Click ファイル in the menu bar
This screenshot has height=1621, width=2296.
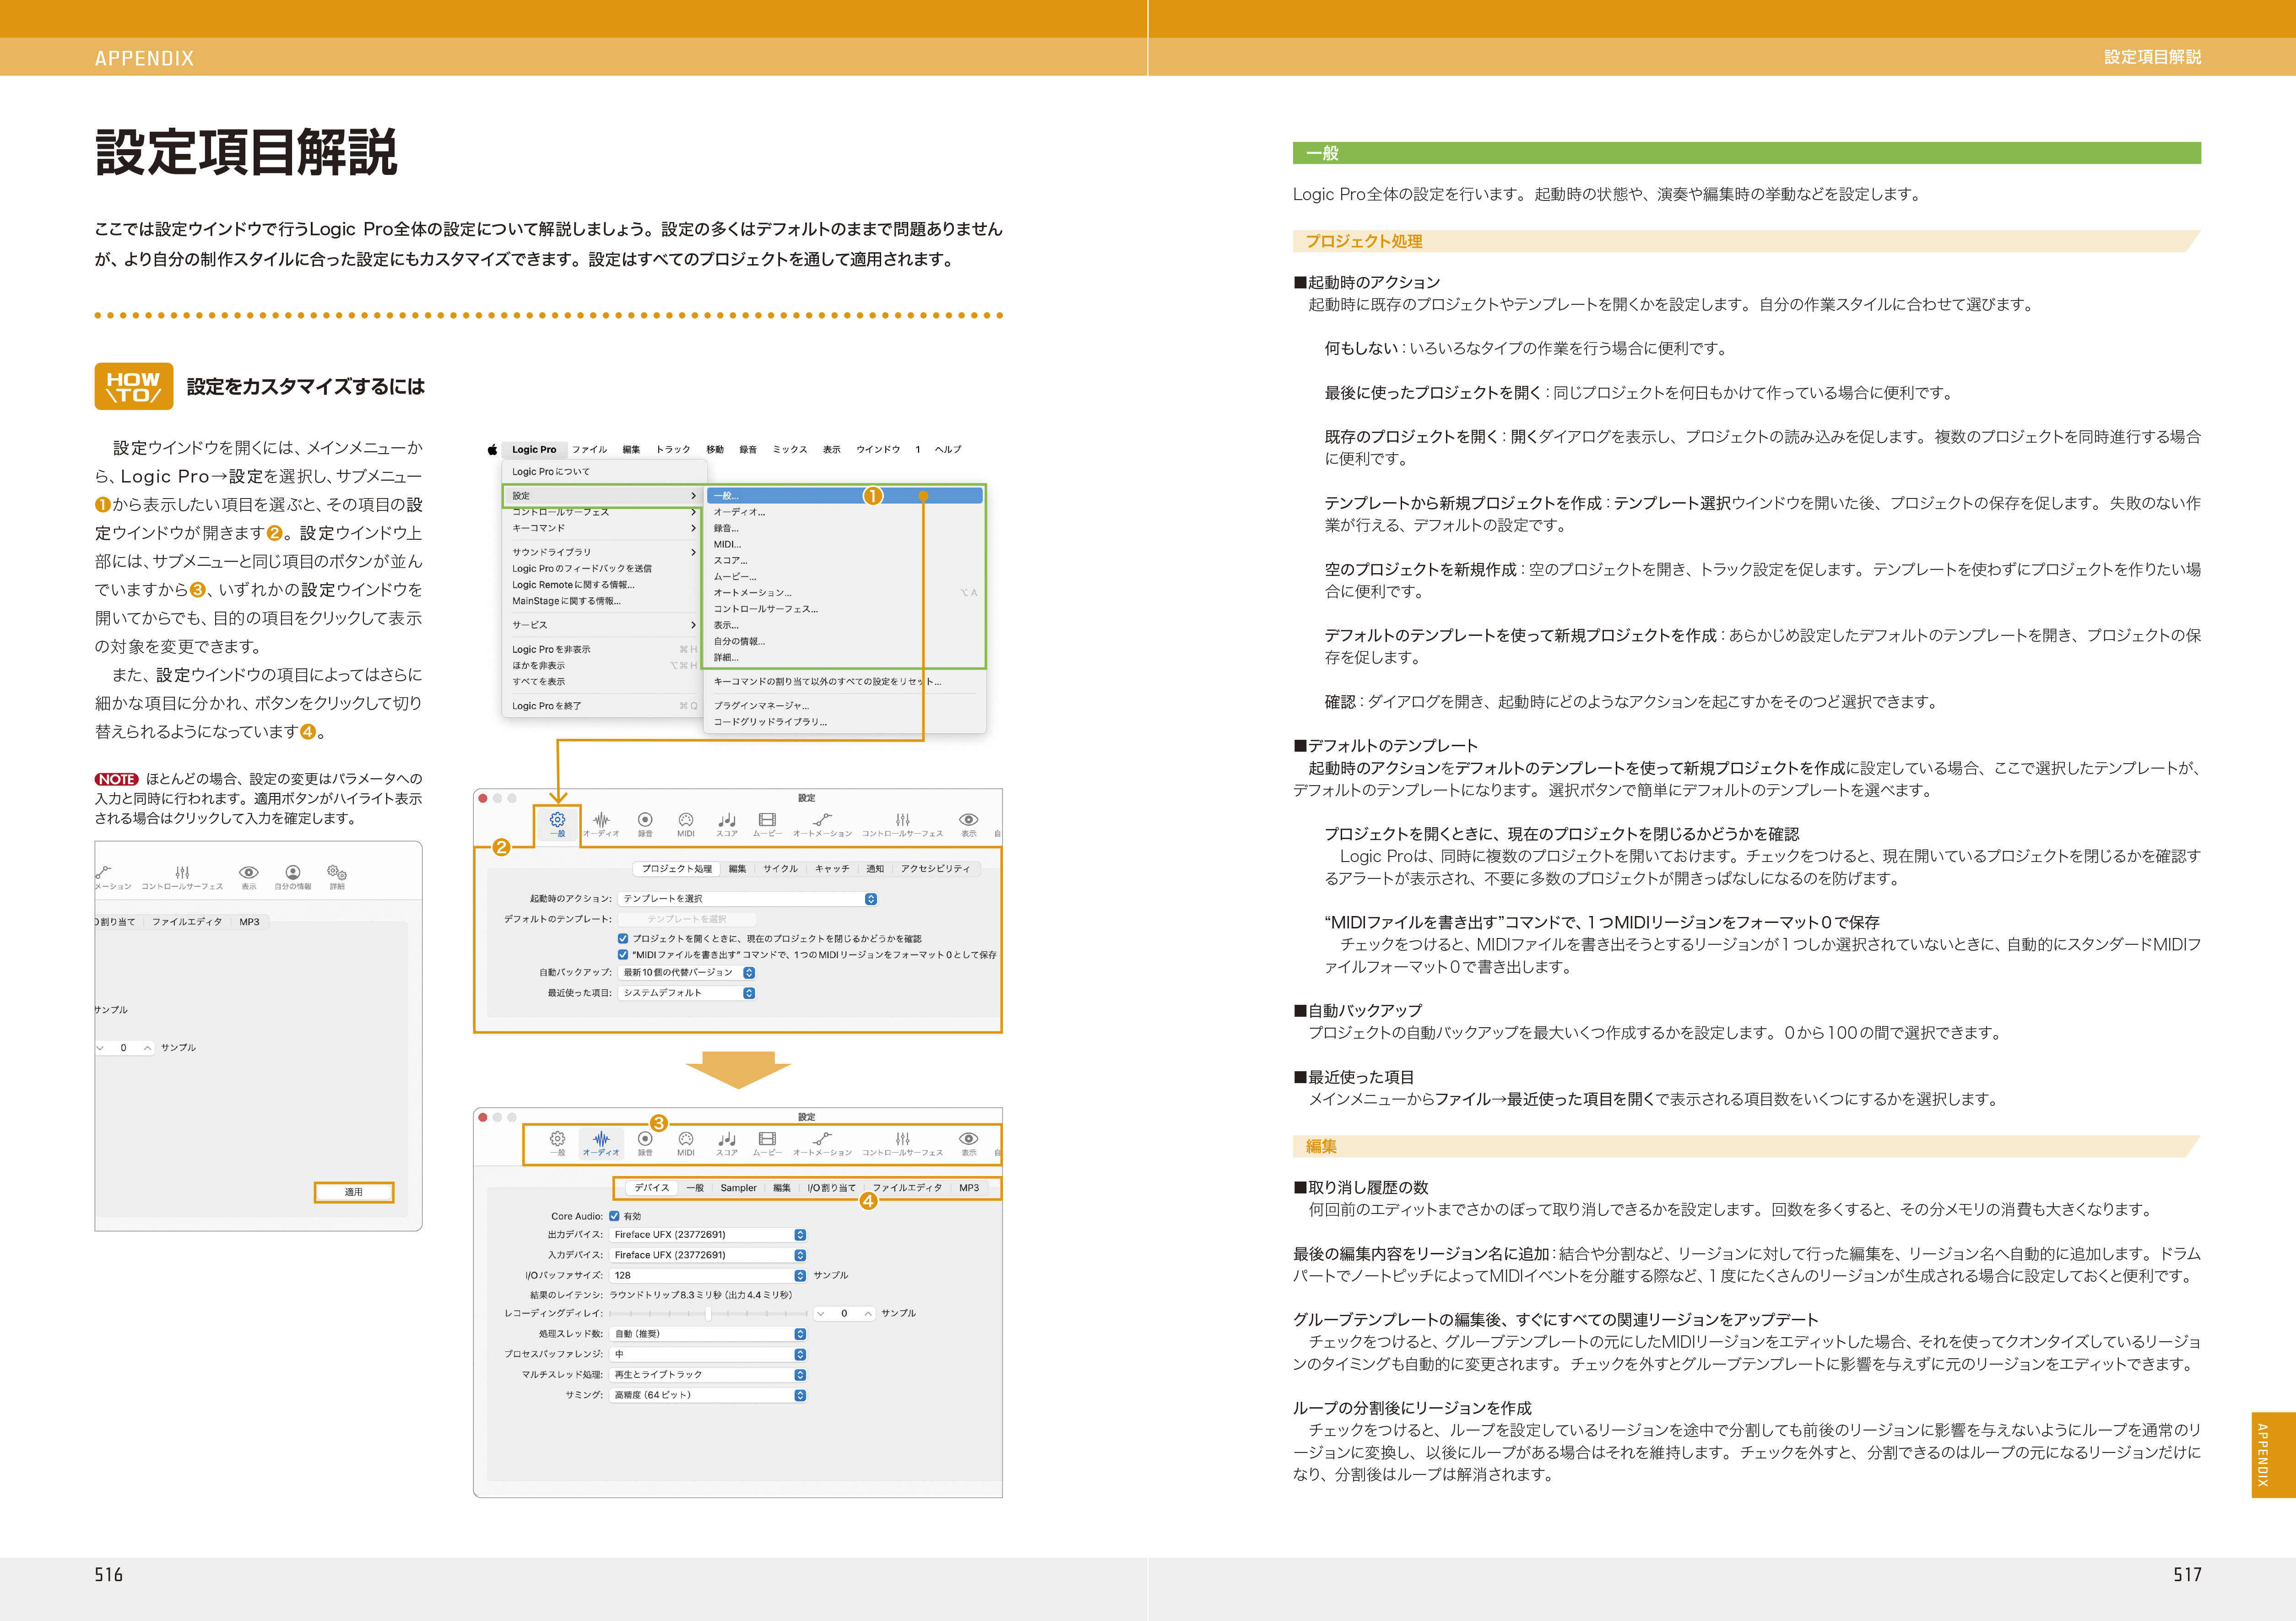pyautogui.click(x=589, y=450)
